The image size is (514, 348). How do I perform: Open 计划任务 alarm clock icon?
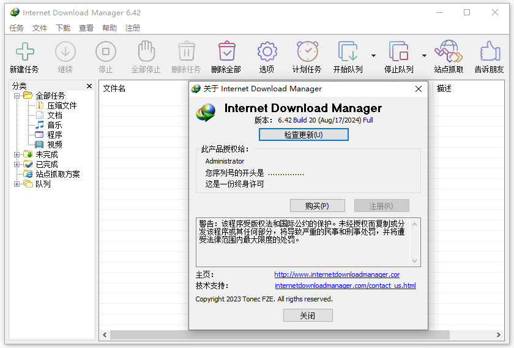point(307,51)
